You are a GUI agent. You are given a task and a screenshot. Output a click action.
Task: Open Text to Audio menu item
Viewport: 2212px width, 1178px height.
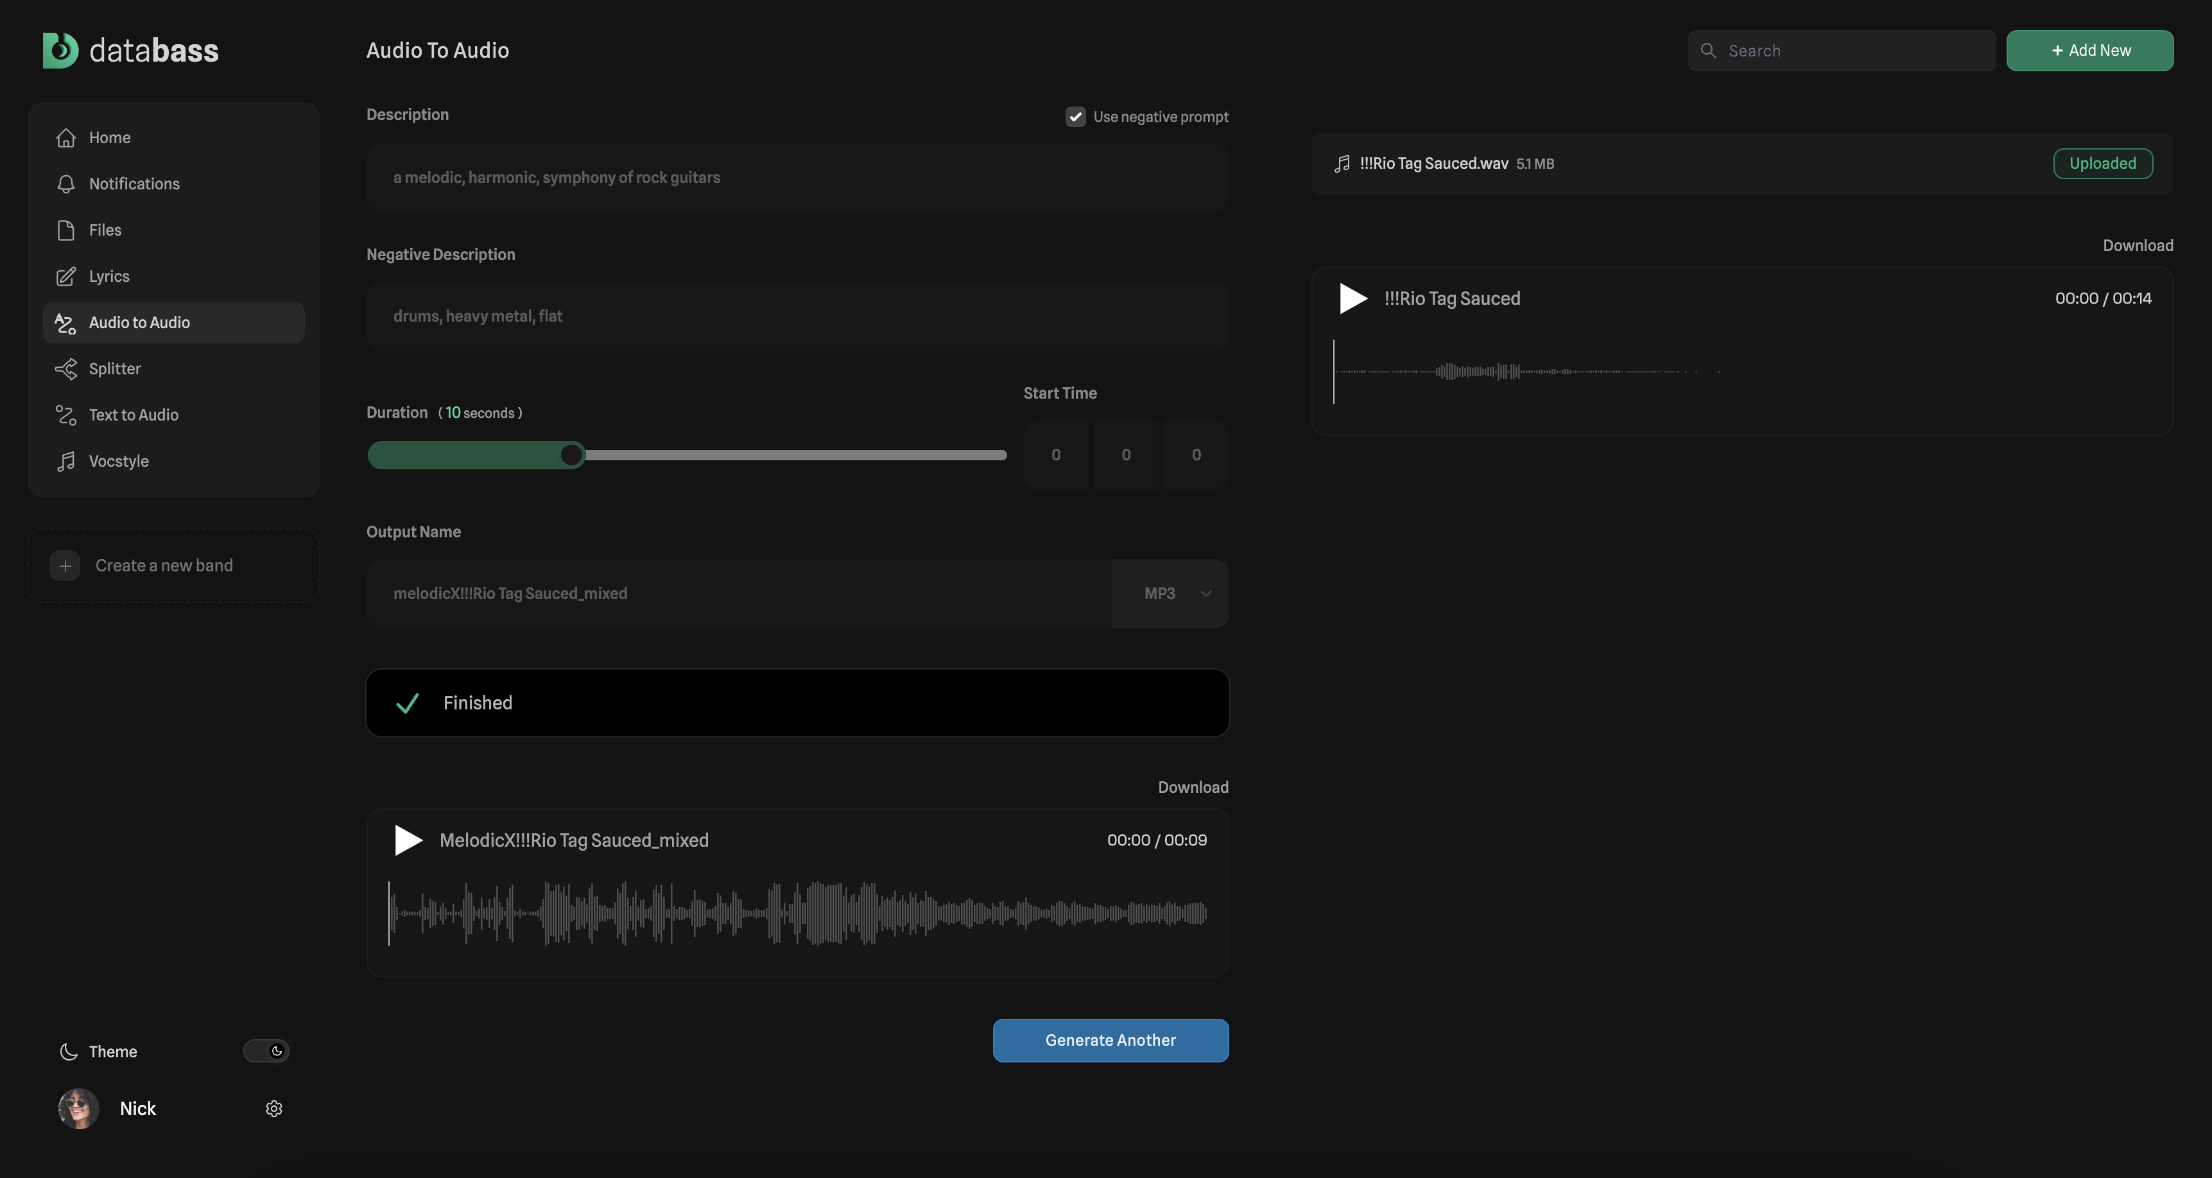(173, 415)
